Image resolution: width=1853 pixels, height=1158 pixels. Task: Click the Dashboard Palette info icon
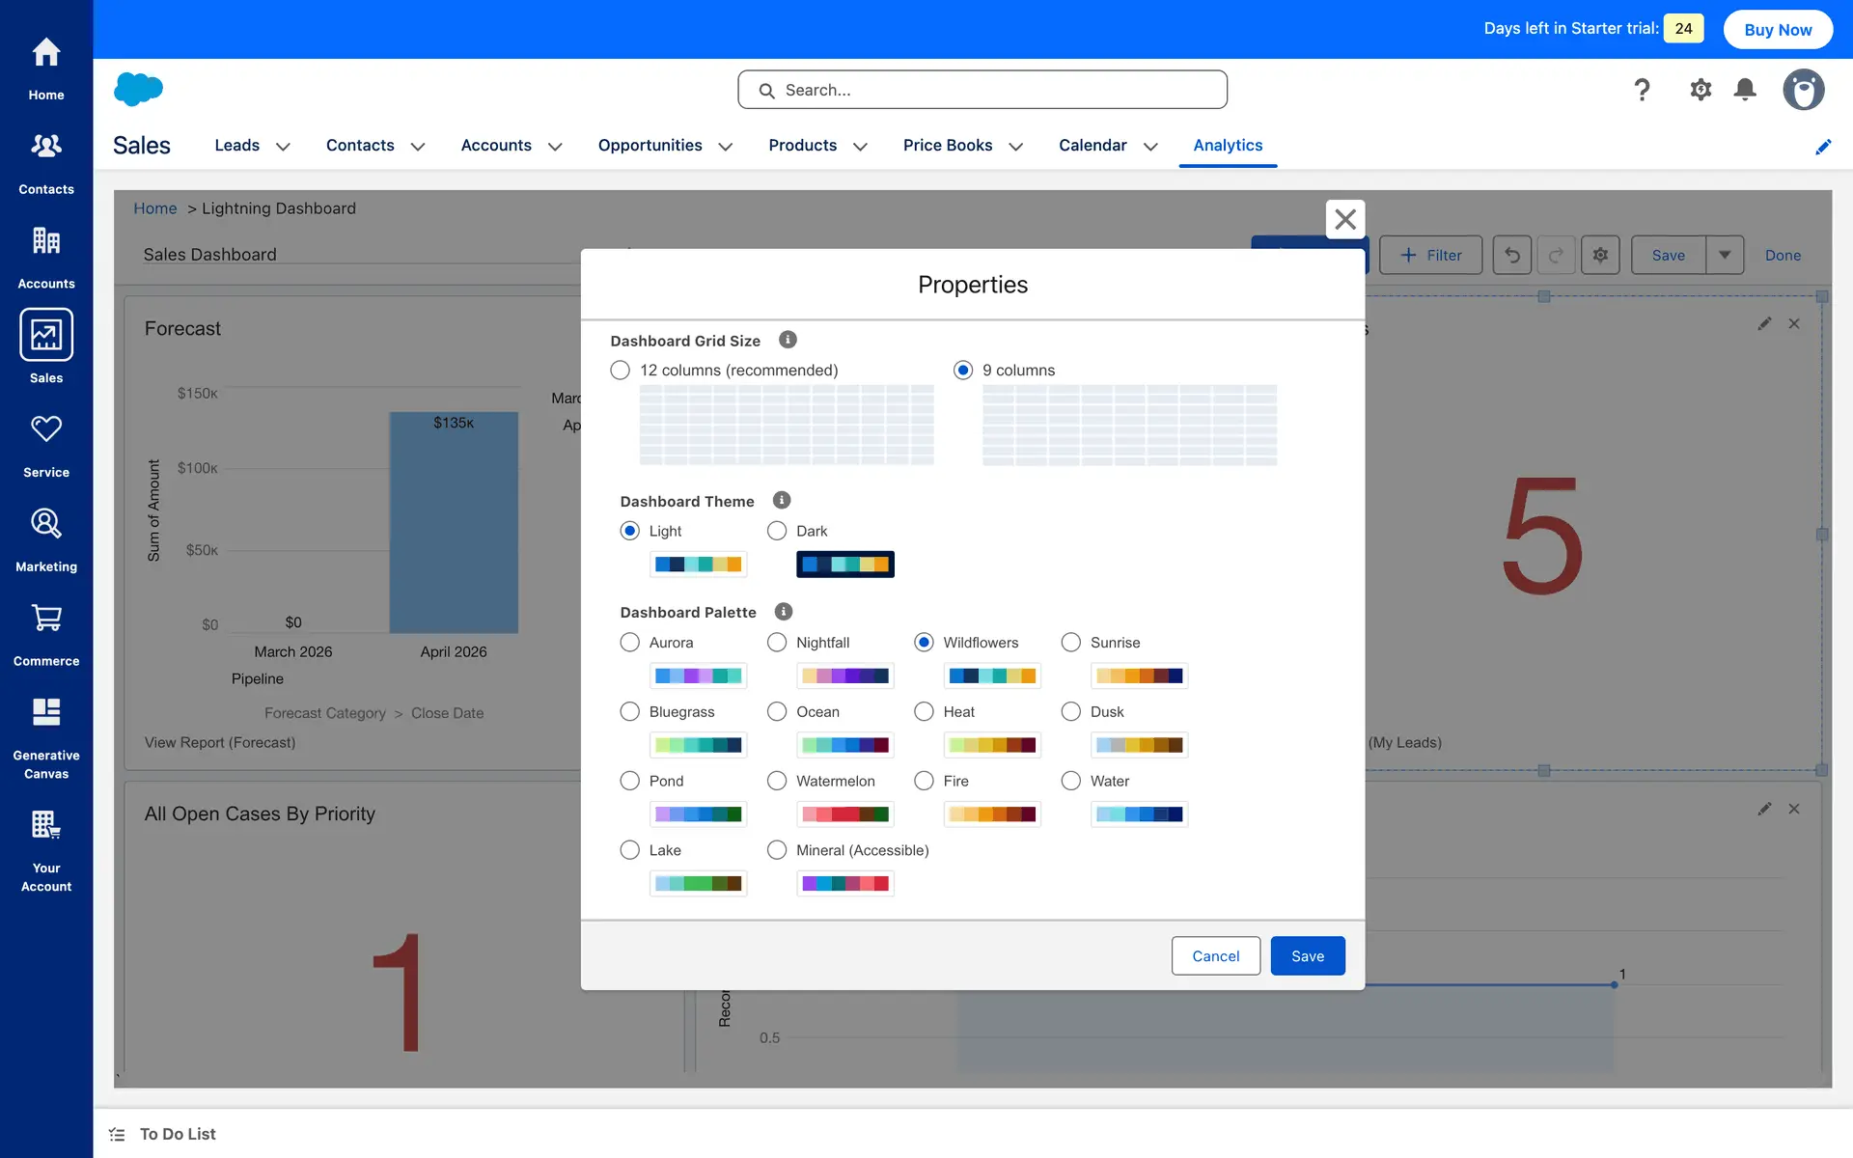pyautogui.click(x=784, y=612)
